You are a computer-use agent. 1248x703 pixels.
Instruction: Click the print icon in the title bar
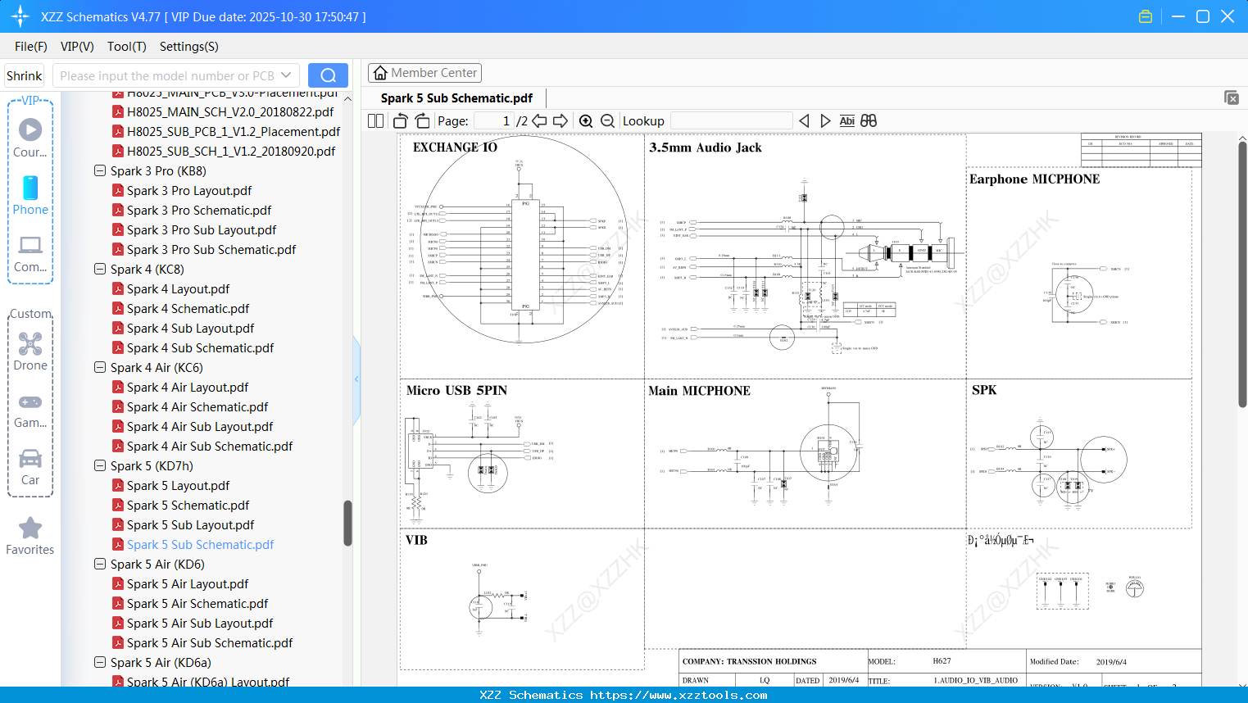1146,16
